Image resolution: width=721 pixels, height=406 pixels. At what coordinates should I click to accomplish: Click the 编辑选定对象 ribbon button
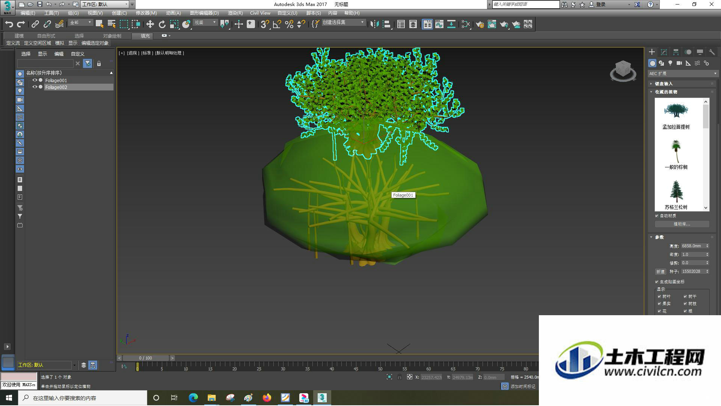coord(95,43)
